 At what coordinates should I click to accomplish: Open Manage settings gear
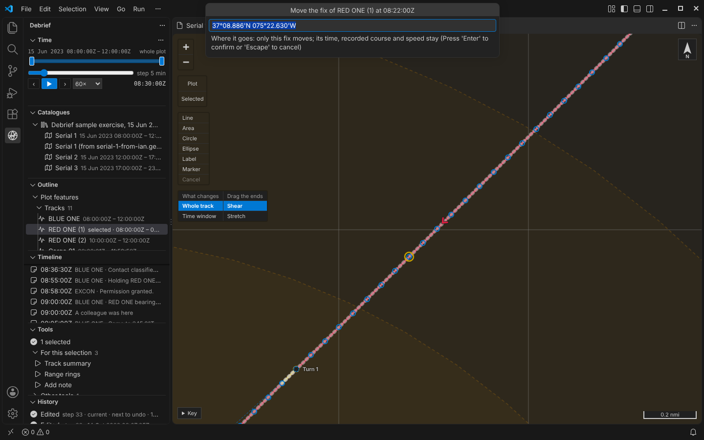(13, 414)
